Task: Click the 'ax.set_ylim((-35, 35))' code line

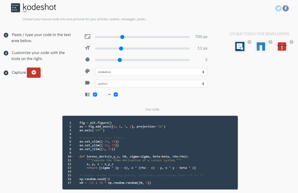Action: point(99,145)
